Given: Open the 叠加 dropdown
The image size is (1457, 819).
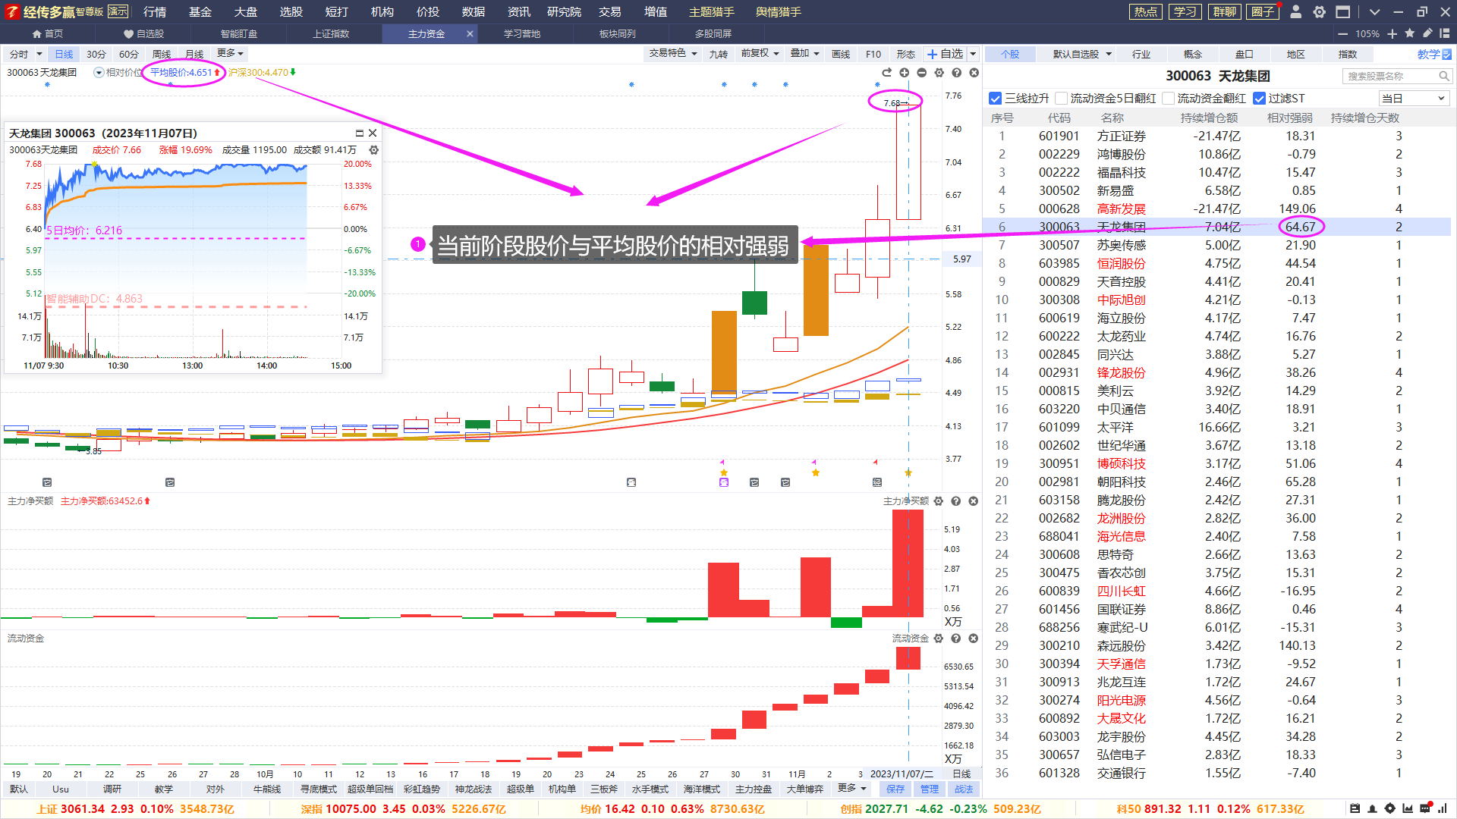Looking at the screenshot, I should click(x=805, y=53).
